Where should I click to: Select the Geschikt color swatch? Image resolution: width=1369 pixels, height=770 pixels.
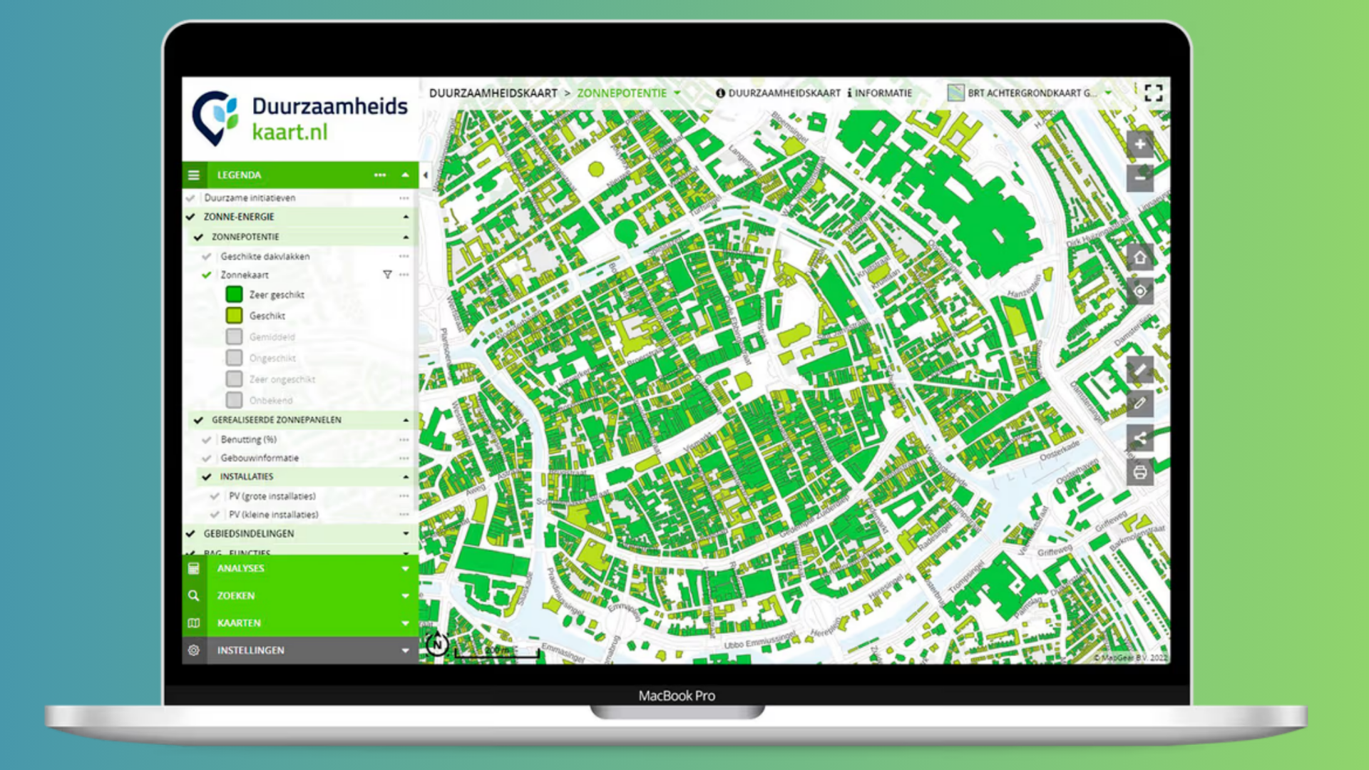click(234, 315)
